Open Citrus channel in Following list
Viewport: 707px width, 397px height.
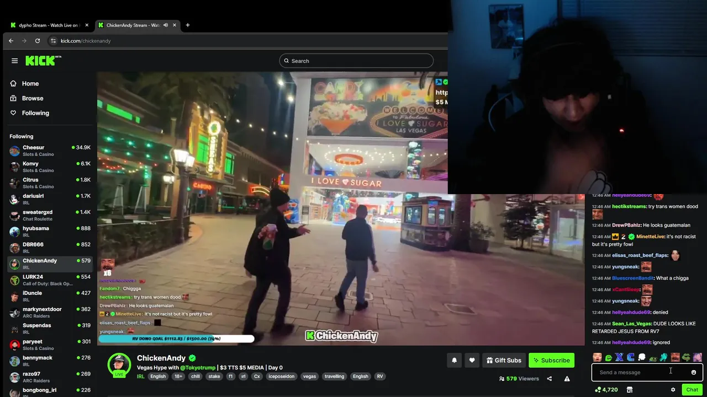pyautogui.click(x=50, y=183)
